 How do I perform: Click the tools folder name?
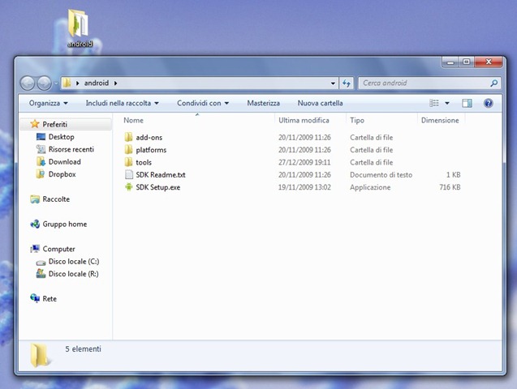point(144,163)
